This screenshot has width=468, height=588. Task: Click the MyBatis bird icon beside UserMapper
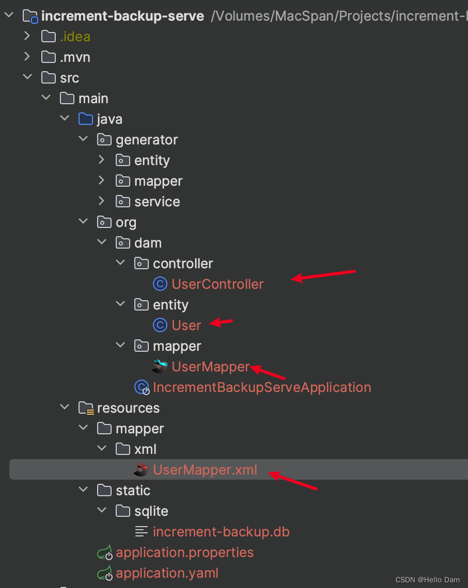coord(160,366)
